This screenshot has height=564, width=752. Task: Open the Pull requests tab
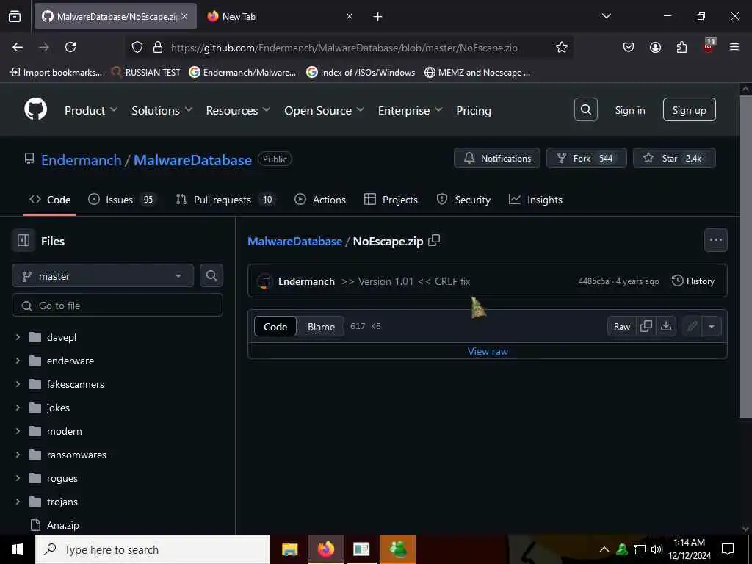[x=225, y=200]
